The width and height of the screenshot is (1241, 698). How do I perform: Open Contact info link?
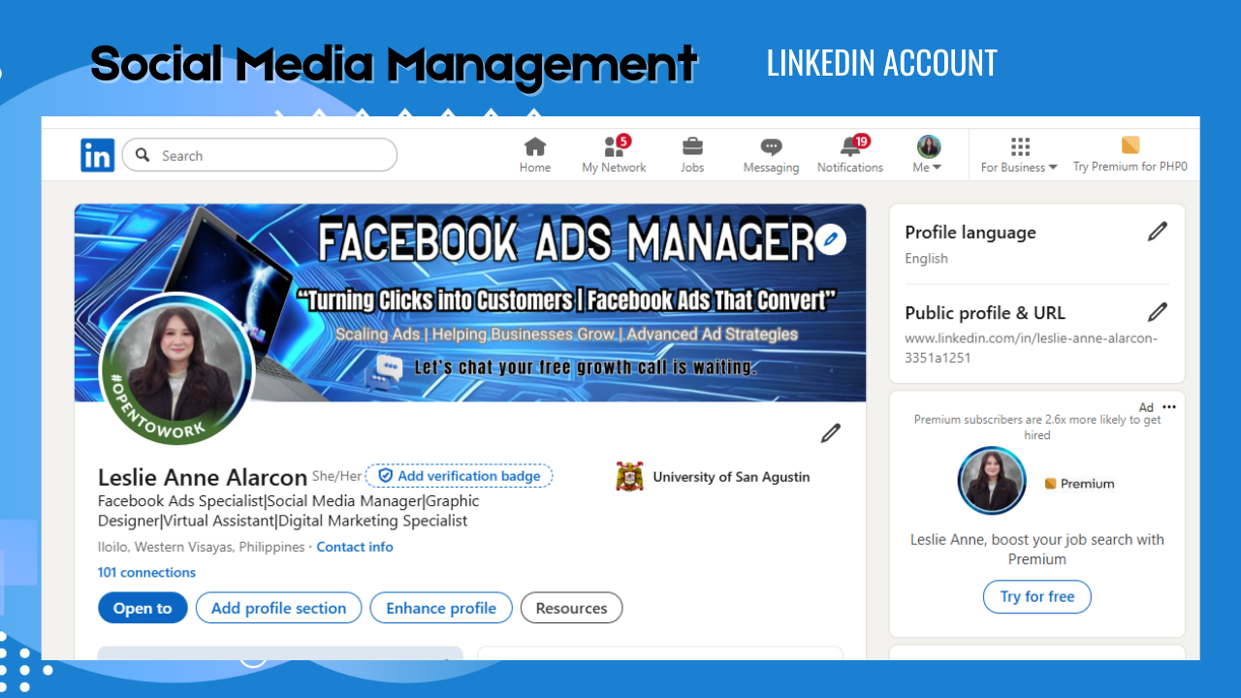(355, 547)
